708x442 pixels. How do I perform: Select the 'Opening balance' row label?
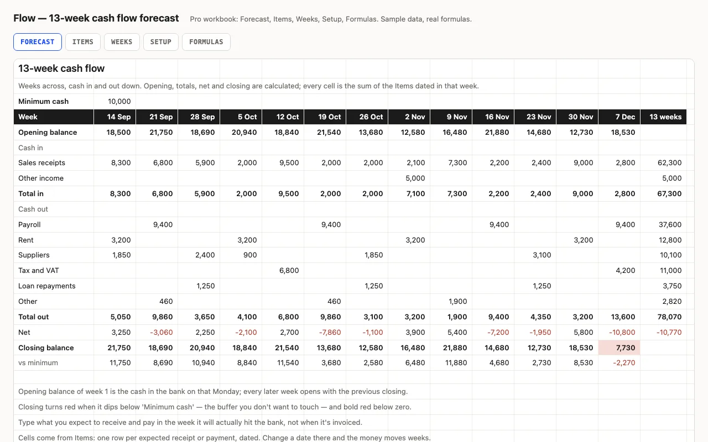pyautogui.click(x=54, y=133)
